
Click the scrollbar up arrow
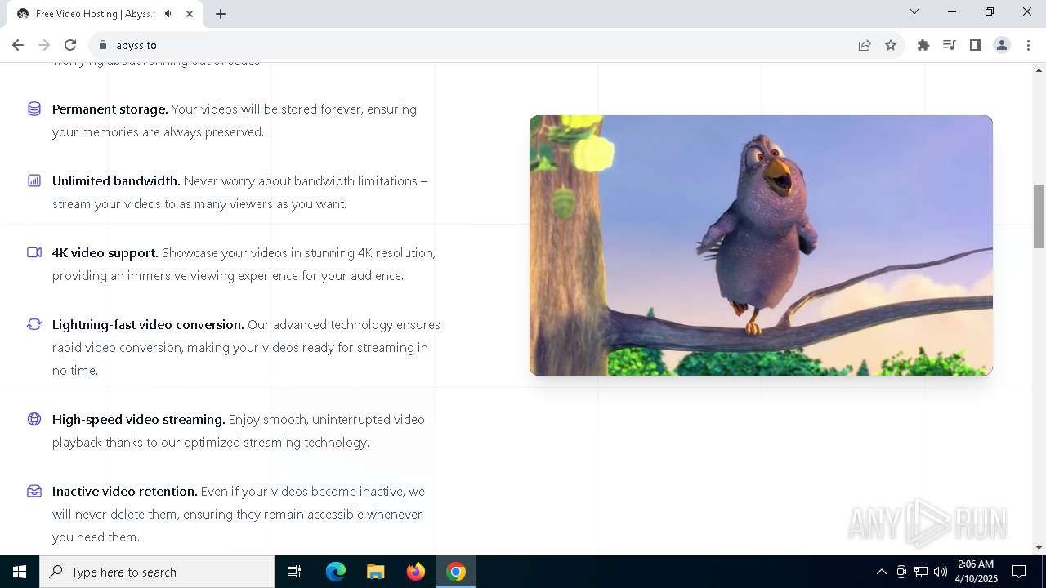point(1039,69)
